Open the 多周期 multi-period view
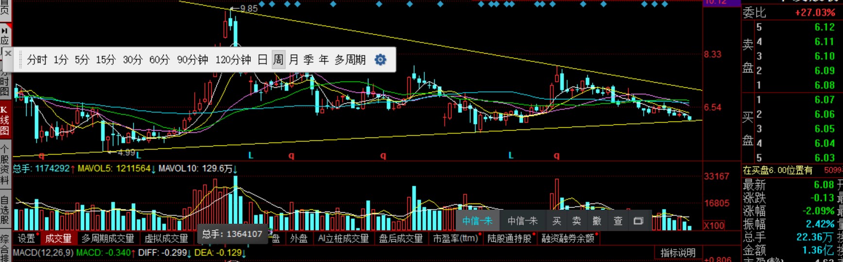The width and height of the screenshot is (843, 262). [x=350, y=60]
